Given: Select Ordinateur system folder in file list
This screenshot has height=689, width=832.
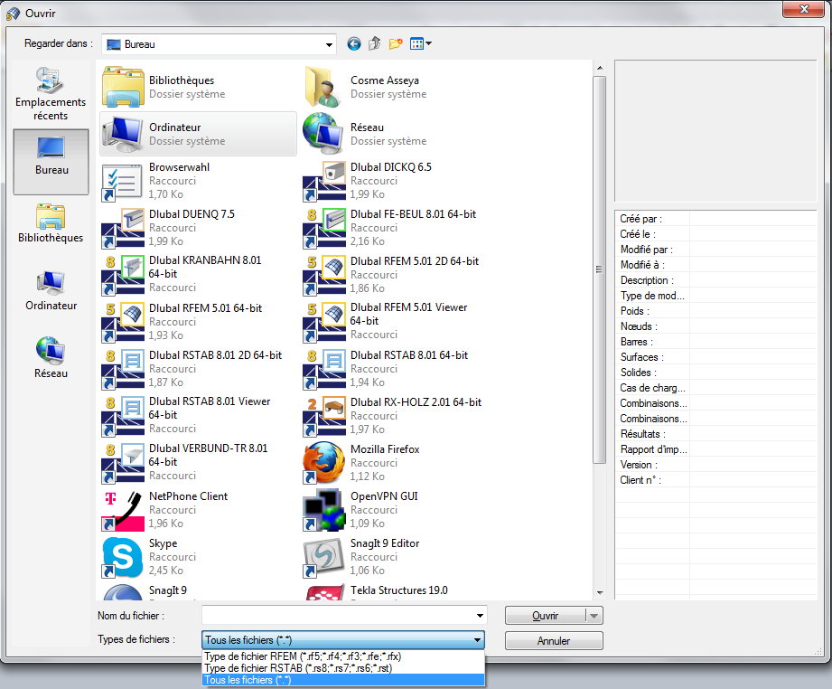Looking at the screenshot, I should click(x=199, y=134).
